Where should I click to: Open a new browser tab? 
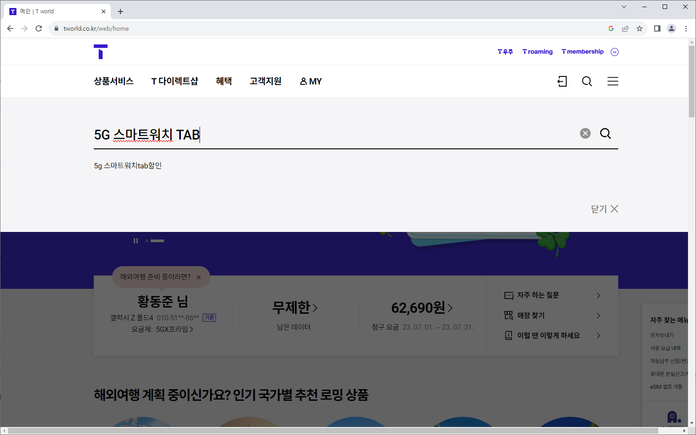(x=120, y=12)
